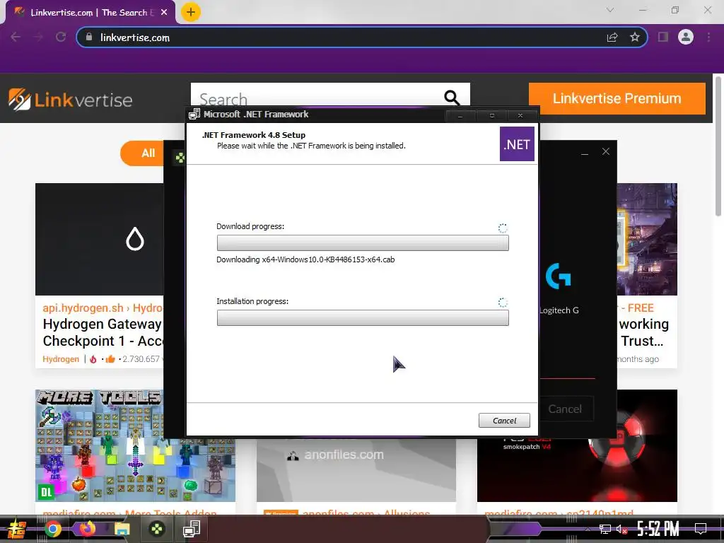Click the Hydrogen author link
Screen dimensions: 724x543
pos(61,358)
